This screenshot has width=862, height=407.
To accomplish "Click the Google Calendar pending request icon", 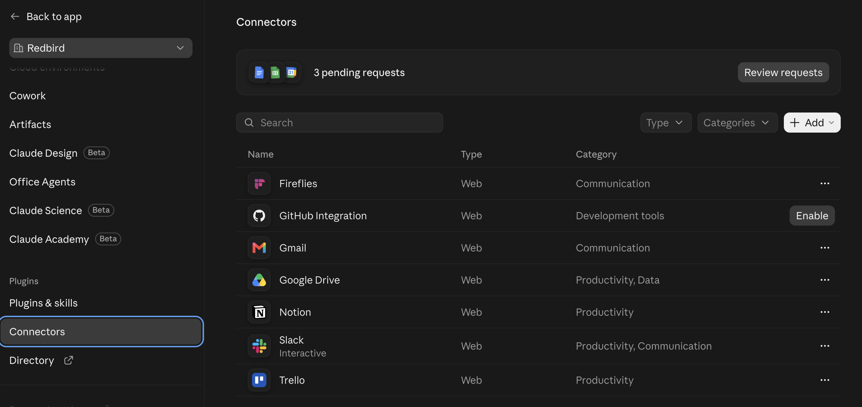I will (291, 73).
